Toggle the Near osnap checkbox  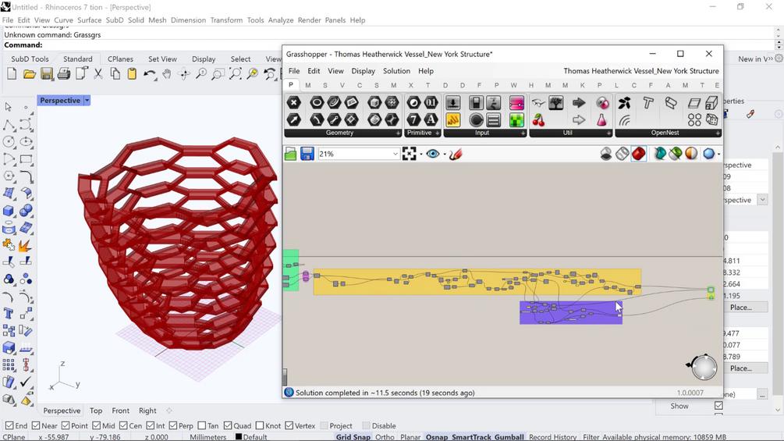[36, 425]
